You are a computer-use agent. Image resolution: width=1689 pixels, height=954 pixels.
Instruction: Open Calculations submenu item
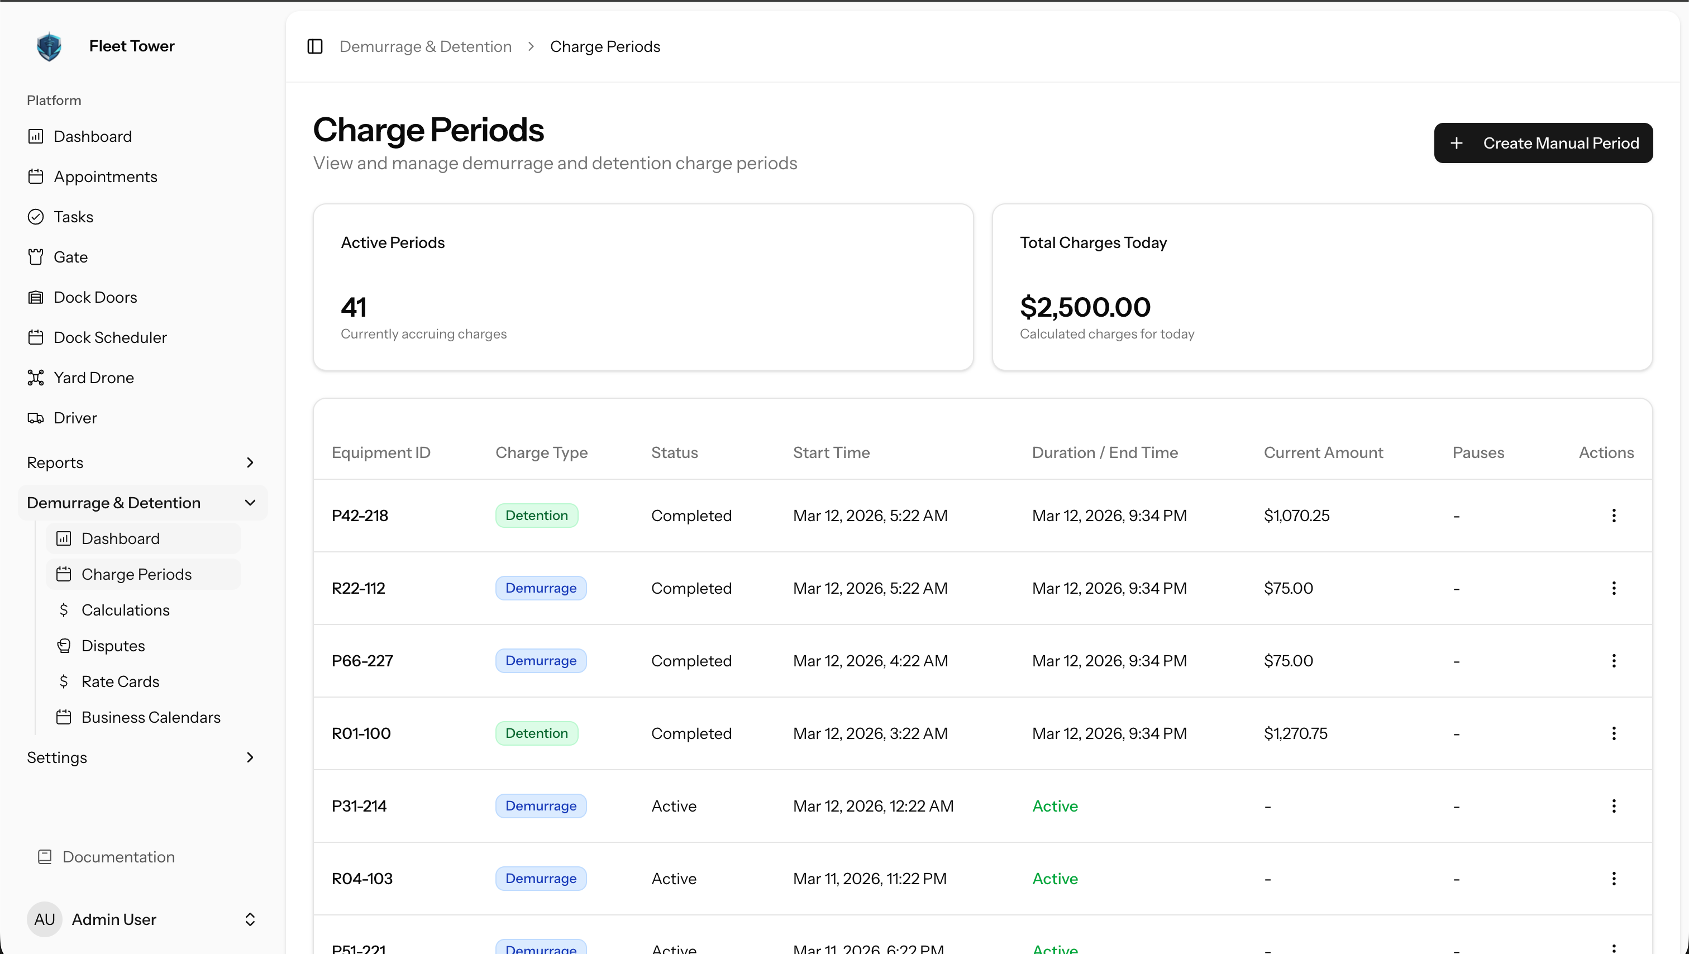(x=125, y=610)
